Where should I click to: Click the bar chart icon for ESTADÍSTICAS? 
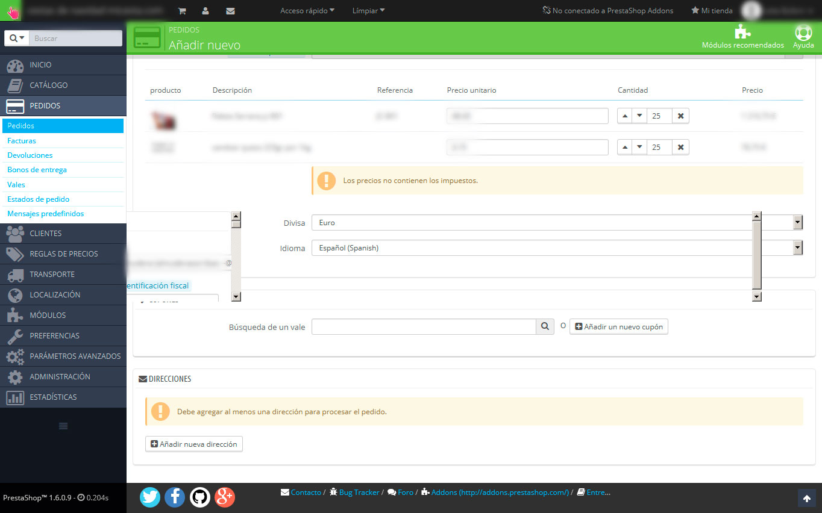pyautogui.click(x=15, y=397)
